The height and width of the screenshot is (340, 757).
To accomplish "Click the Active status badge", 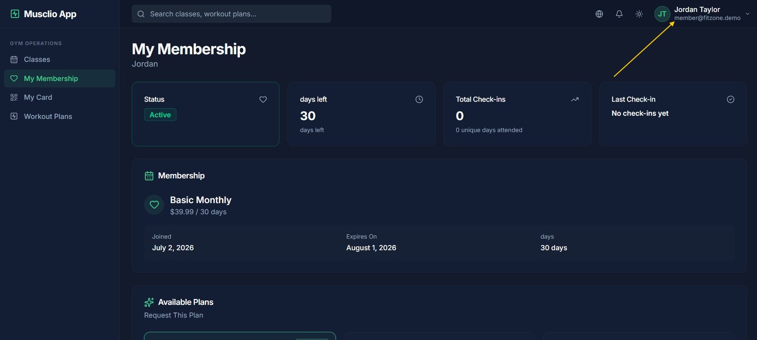I will (160, 115).
